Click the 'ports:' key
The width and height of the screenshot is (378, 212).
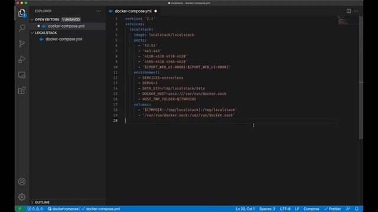pyautogui.click(x=140, y=40)
